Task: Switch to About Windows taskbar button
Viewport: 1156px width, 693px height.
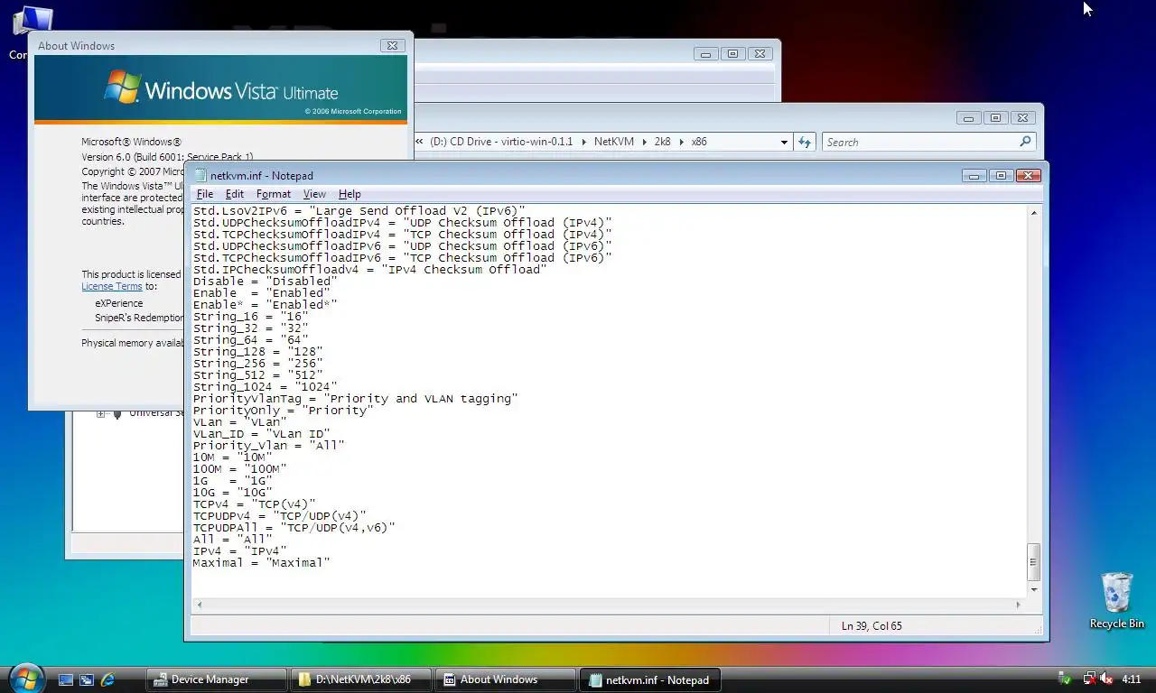Action: click(x=506, y=679)
